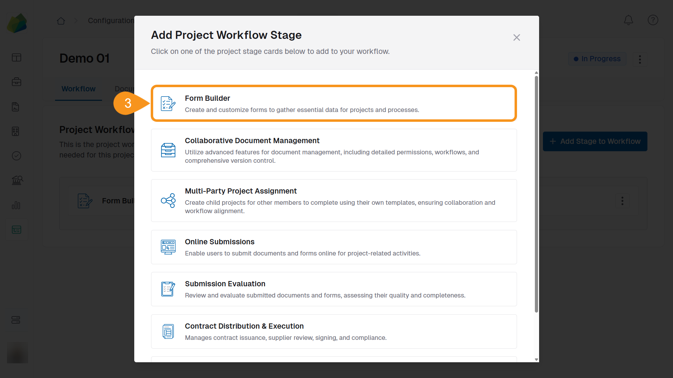The width and height of the screenshot is (673, 378).
Task: Open the server stack icon near sidebar bottom
Action: point(16,320)
